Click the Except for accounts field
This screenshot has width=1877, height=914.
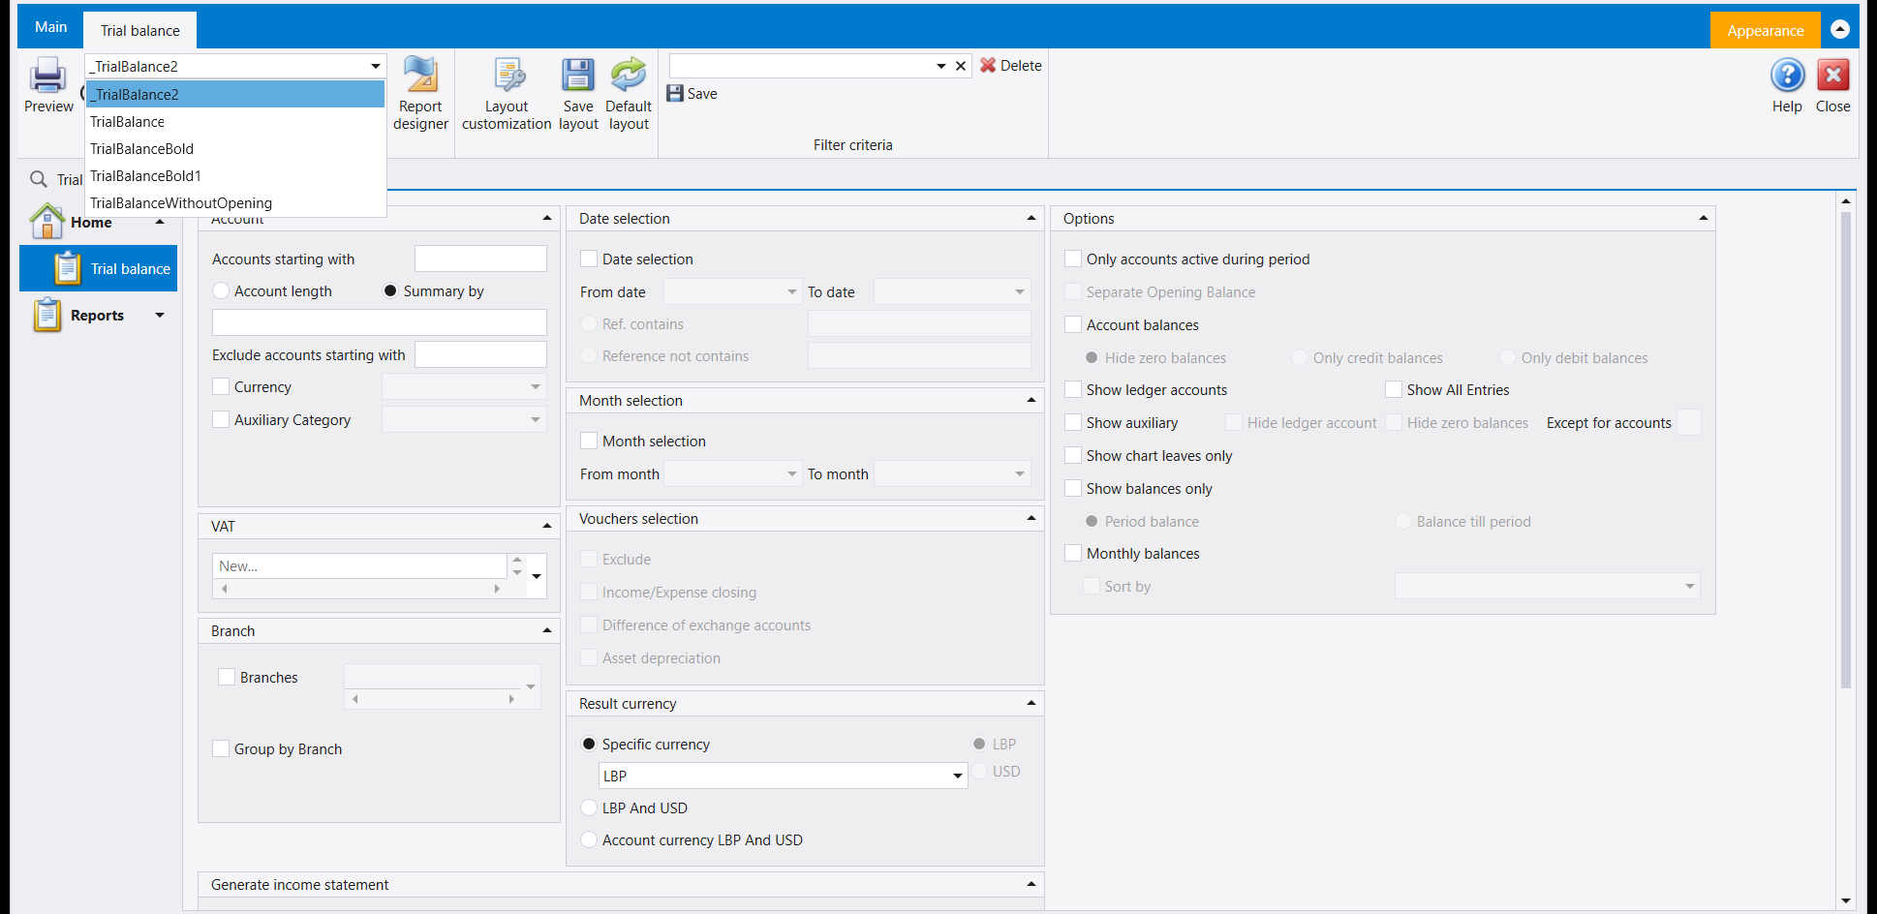1688,422
